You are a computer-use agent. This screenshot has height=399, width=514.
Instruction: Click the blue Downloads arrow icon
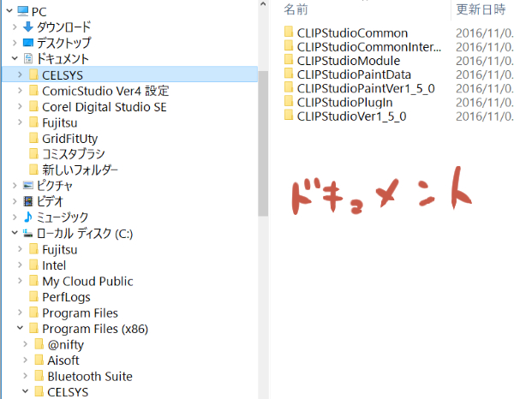pyautogui.click(x=28, y=27)
